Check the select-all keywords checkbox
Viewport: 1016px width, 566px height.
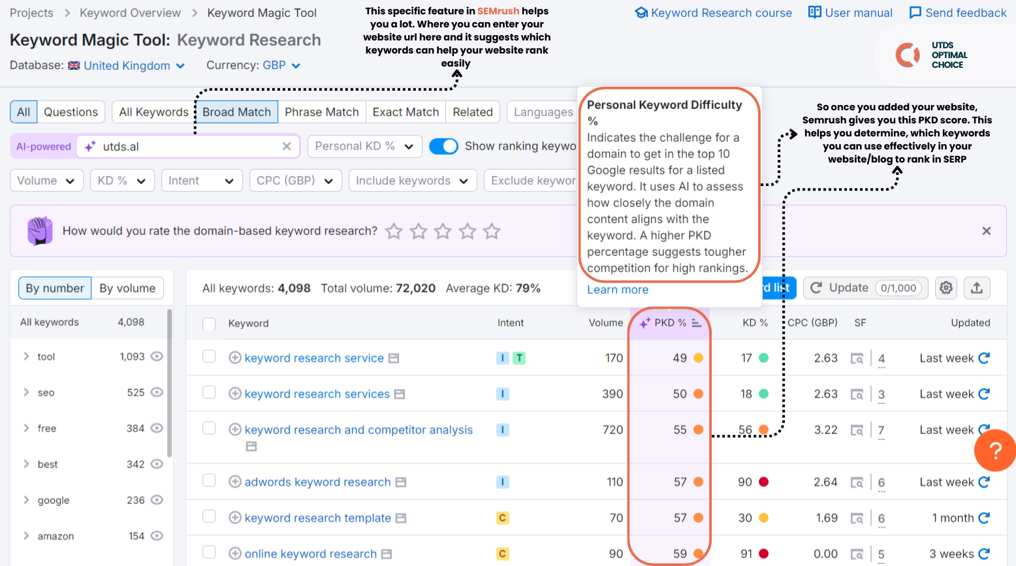[x=209, y=324]
